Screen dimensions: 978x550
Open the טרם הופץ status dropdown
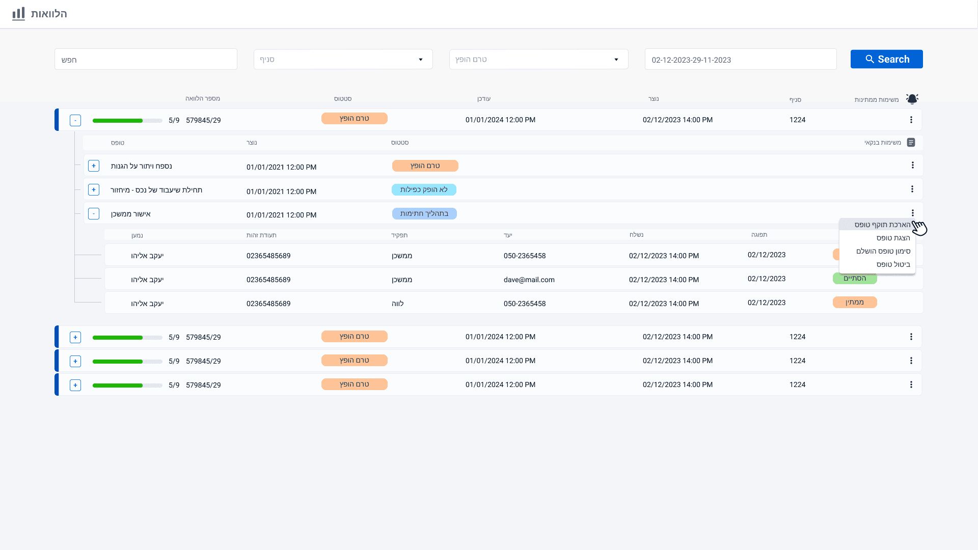click(x=538, y=60)
